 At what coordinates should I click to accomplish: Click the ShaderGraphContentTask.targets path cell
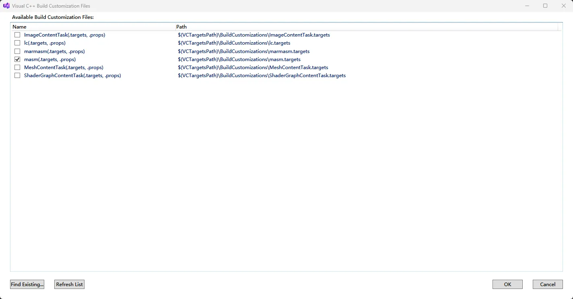point(262,76)
